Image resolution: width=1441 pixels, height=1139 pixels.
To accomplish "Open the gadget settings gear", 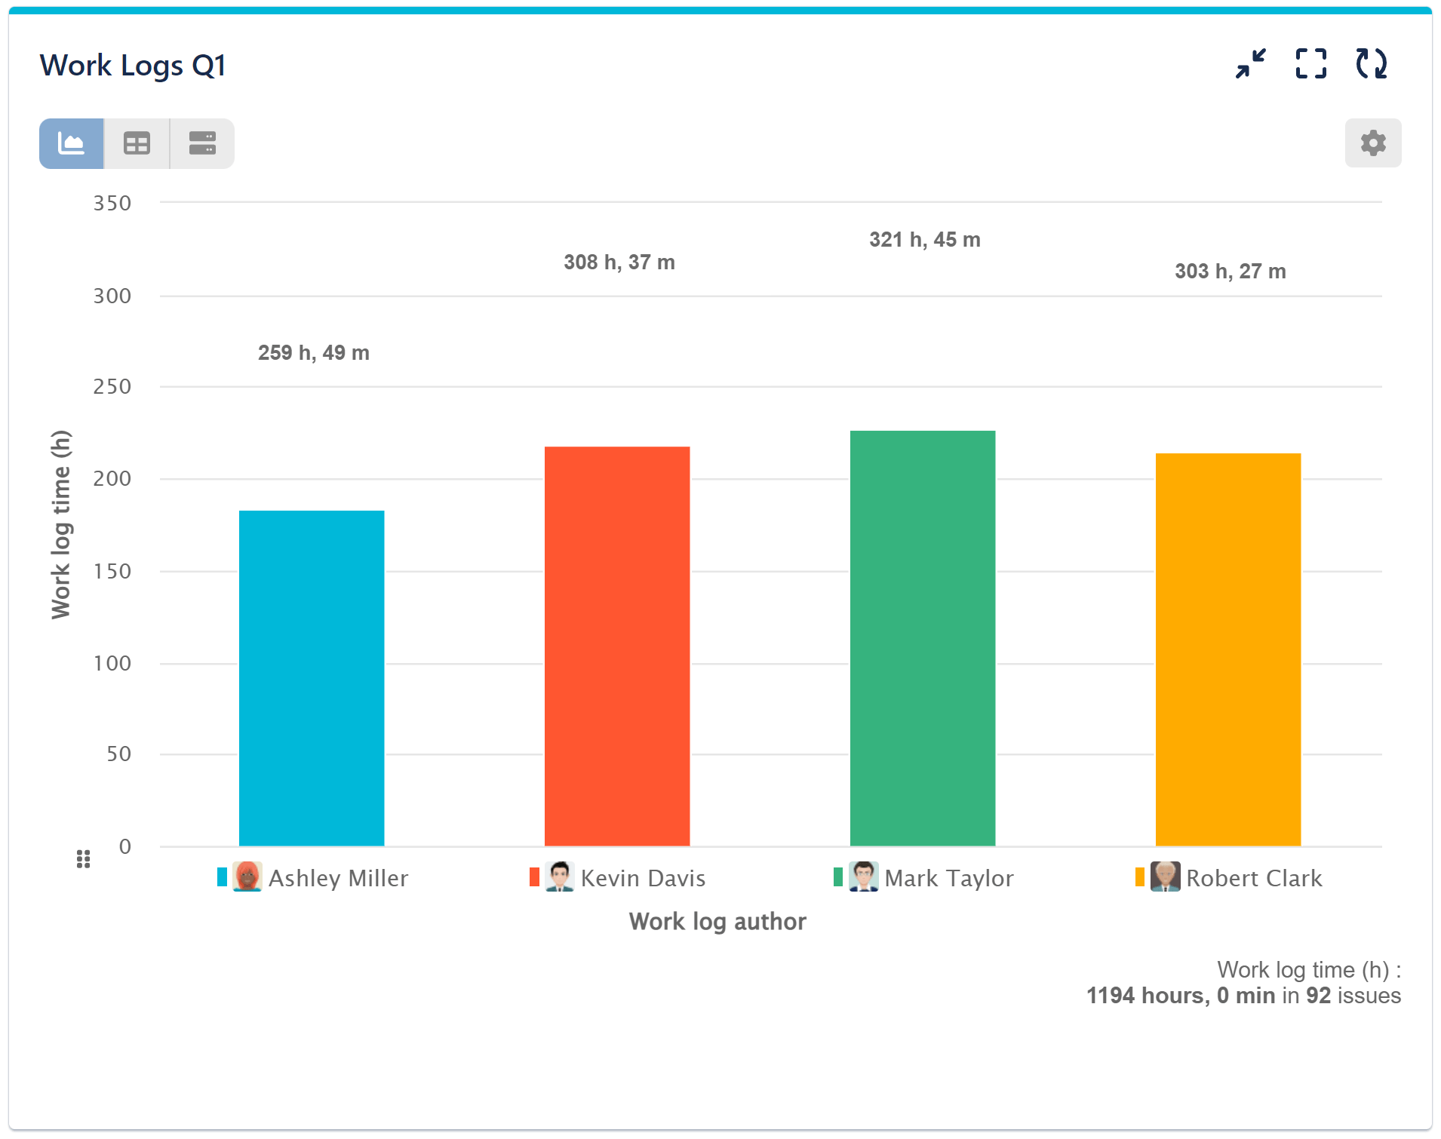I will pyautogui.click(x=1372, y=143).
